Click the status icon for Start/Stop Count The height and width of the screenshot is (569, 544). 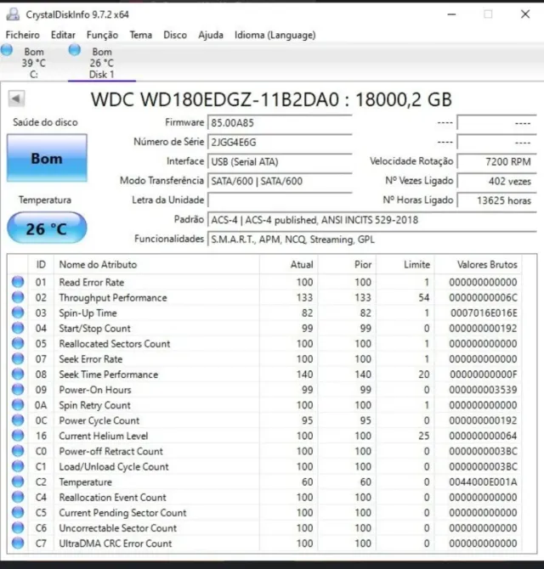point(18,328)
